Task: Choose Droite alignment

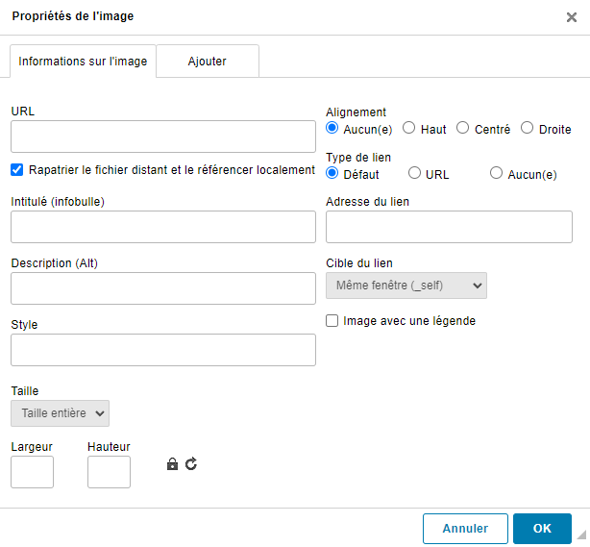Action: tap(527, 128)
